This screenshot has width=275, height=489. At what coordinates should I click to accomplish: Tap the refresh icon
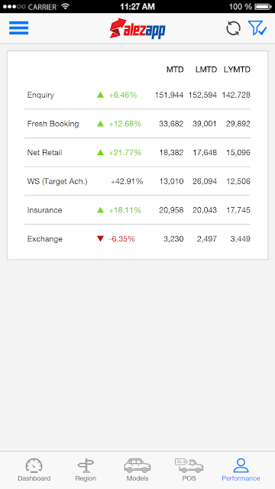tap(233, 28)
